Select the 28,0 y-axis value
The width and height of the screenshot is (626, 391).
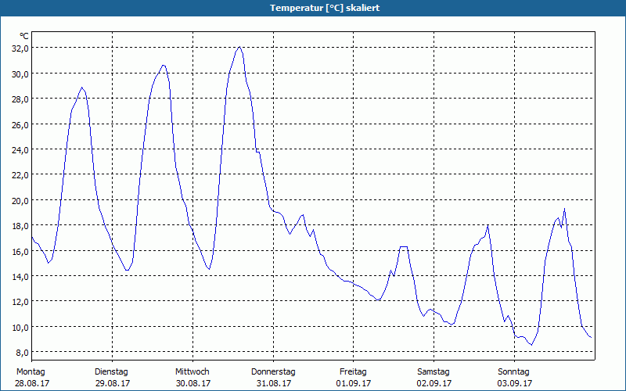click(20, 99)
